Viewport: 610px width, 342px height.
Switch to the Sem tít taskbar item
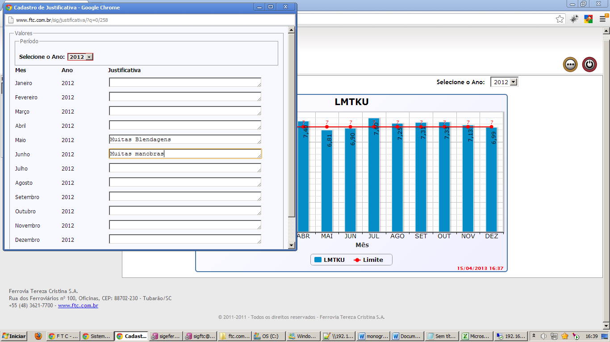point(442,336)
